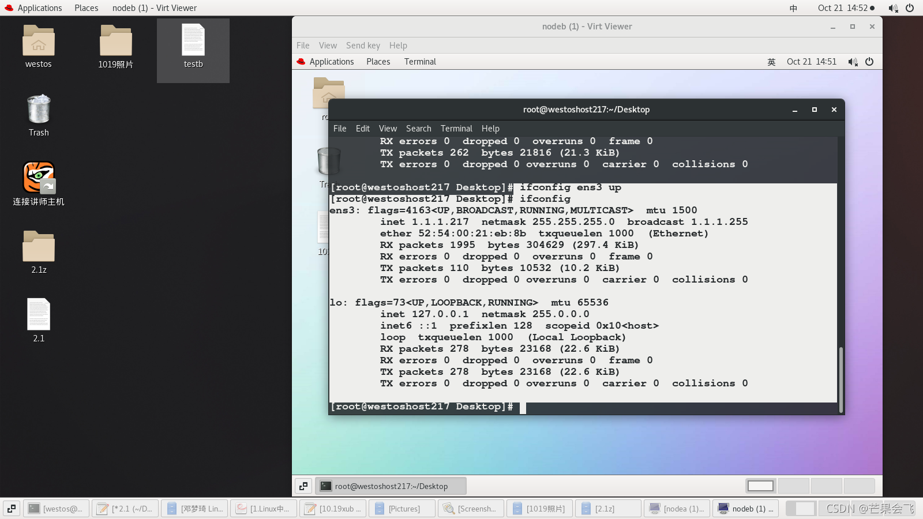This screenshot has width=923, height=519.
Task: Open the Oct 21 14:51 guest clock menu
Action: point(811,62)
